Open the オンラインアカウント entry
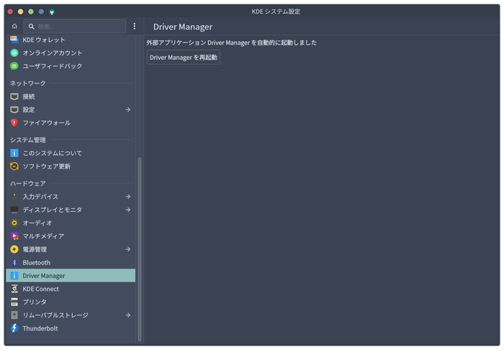504x350 pixels. tap(71, 53)
